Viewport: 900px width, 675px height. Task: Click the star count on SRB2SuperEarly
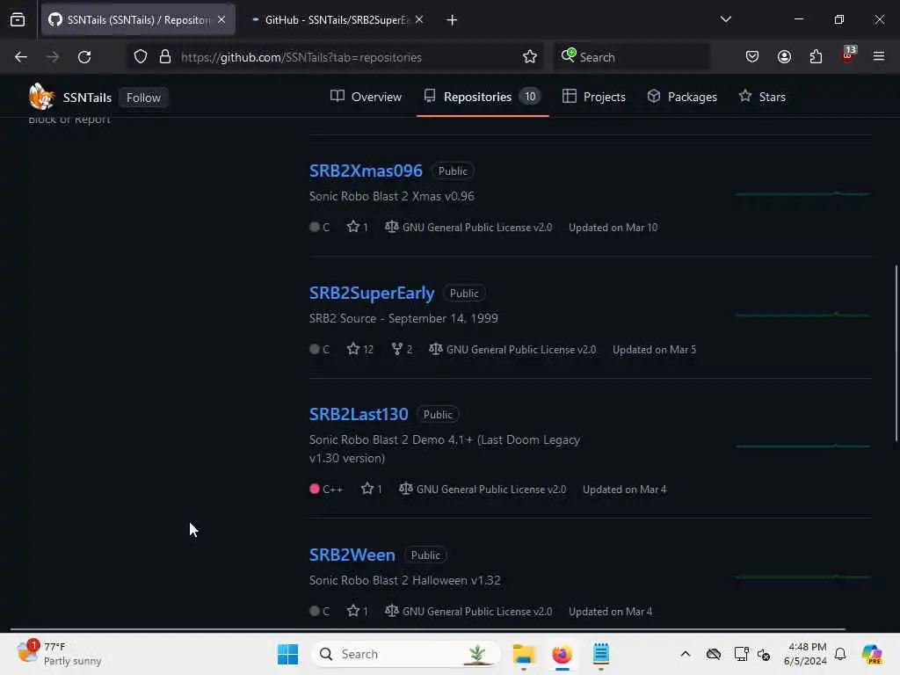(360, 349)
